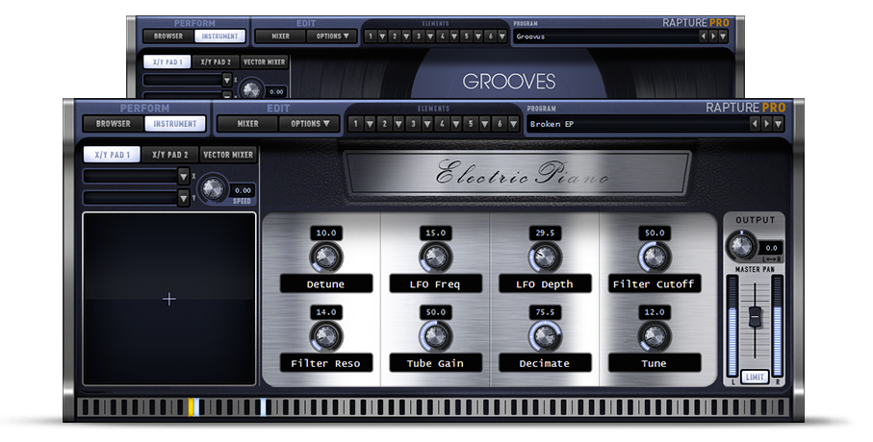Click the LFO Depth knob
Screen dimensions: 873x442
click(545, 257)
